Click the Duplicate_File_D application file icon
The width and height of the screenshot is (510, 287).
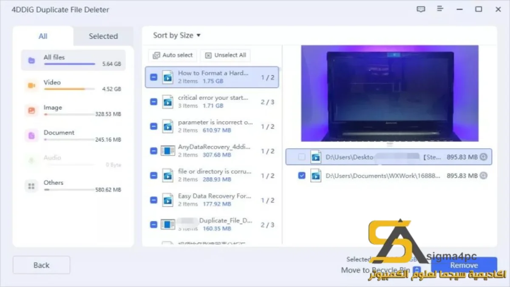coord(168,224)
